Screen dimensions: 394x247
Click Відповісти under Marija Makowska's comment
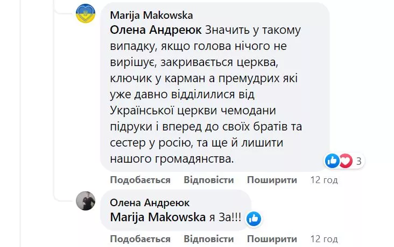click(x=209, y=180)
